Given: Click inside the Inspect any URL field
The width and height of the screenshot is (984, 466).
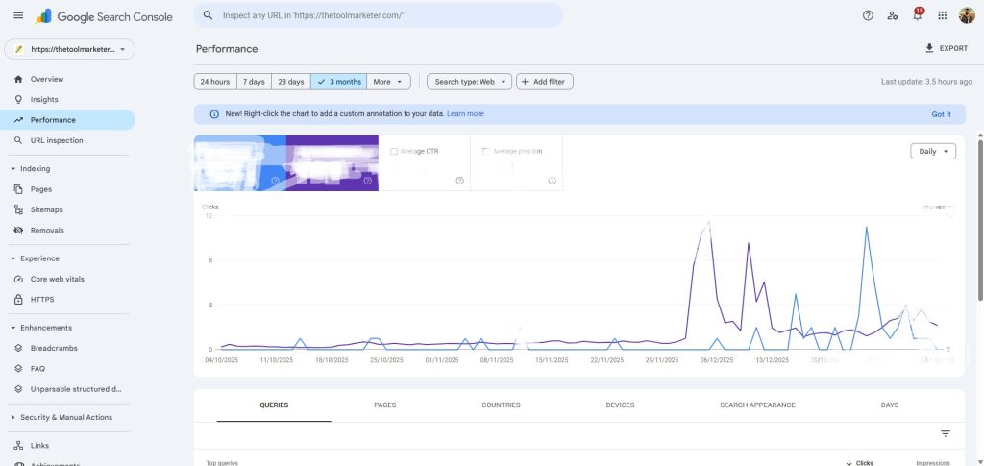Looking at the screenshot, I should pos(379,15).
